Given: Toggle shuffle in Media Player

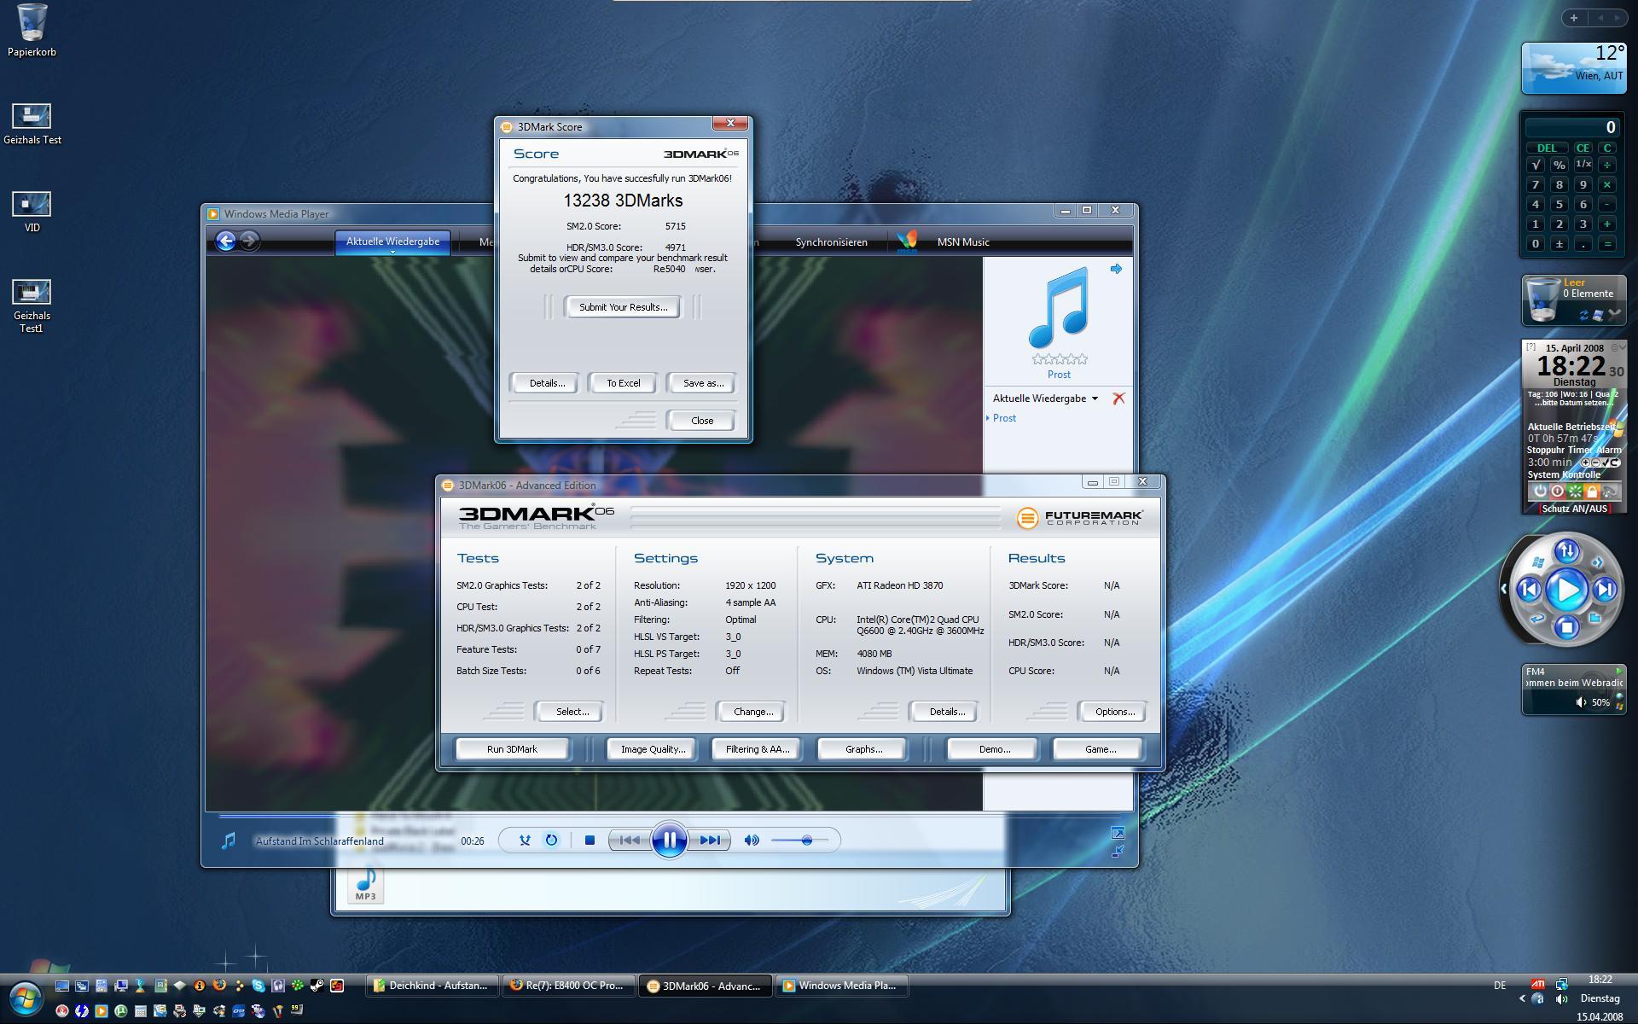Looking at the screenshot, I should pos(525,841).
